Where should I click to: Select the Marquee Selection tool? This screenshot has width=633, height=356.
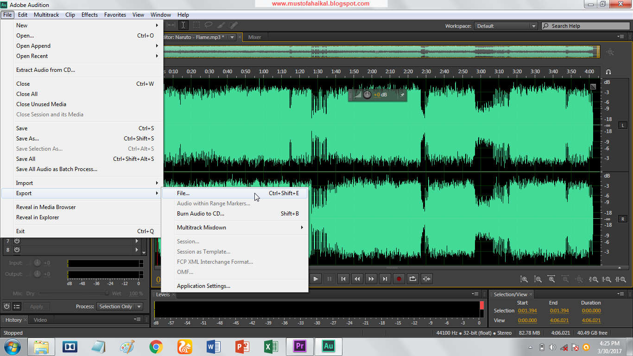196,25
